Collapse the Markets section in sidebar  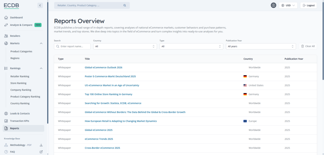click(41, 43)
